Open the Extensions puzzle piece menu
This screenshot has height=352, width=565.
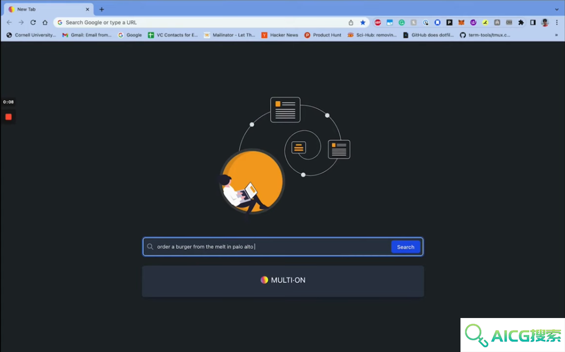(x=521, y=22)
